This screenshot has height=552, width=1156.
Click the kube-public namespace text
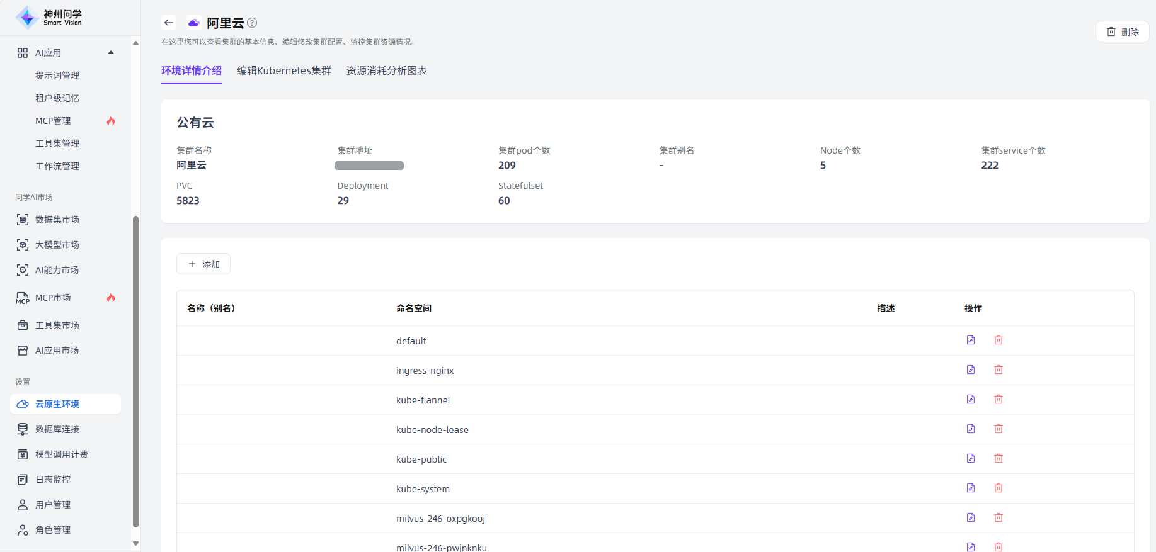pyautogui.click(x=421, y=459)
